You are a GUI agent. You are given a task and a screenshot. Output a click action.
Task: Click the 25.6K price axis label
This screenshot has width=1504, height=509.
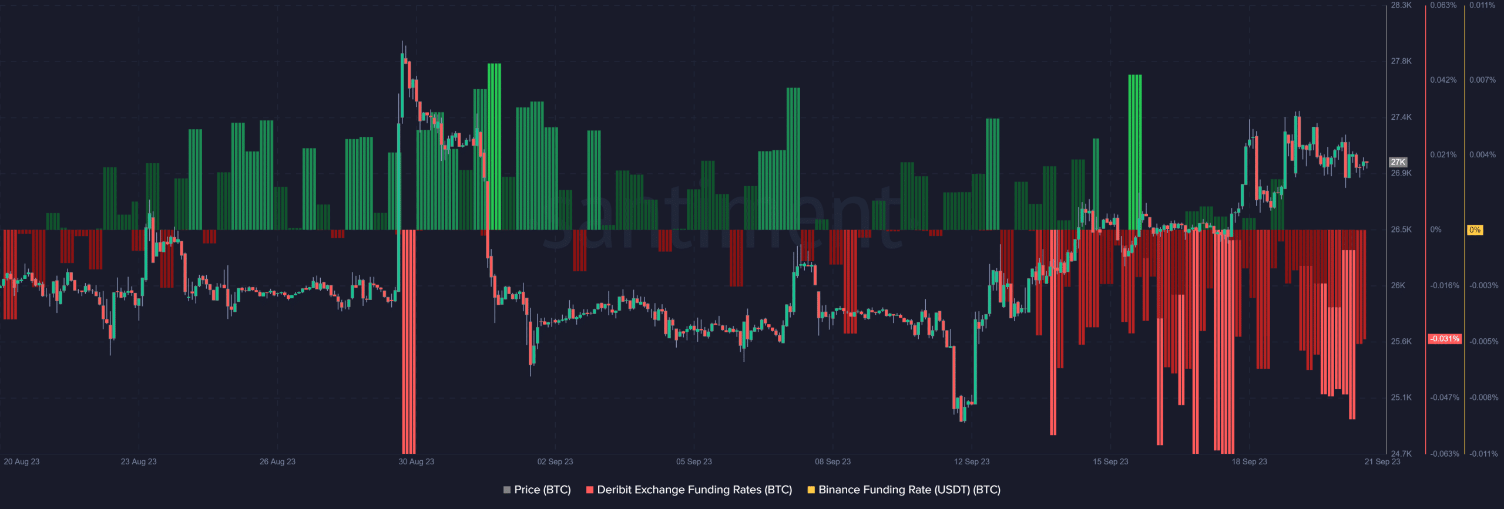pyautogui.click(x=1401, y=342)
